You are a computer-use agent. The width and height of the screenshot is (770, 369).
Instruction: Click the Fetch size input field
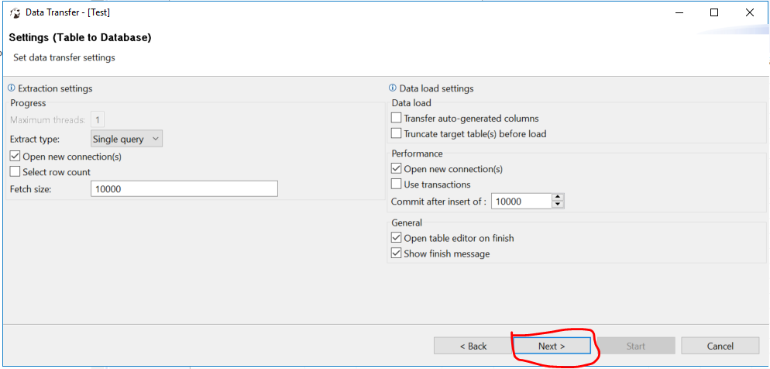click(x=184, y=188)
